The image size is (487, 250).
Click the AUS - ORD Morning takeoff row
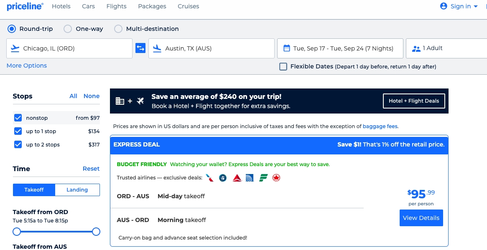237,220
